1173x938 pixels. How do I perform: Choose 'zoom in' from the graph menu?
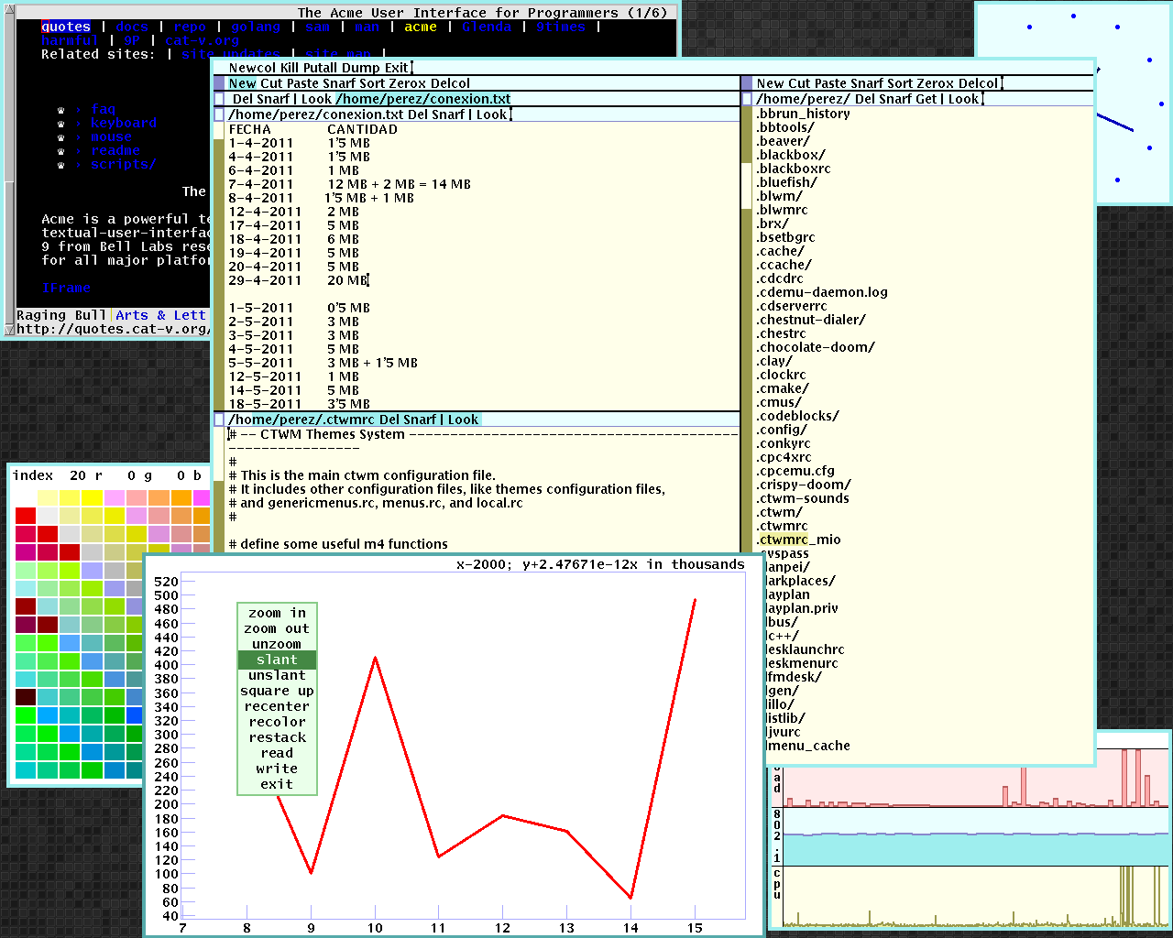(x=277, y=613)
